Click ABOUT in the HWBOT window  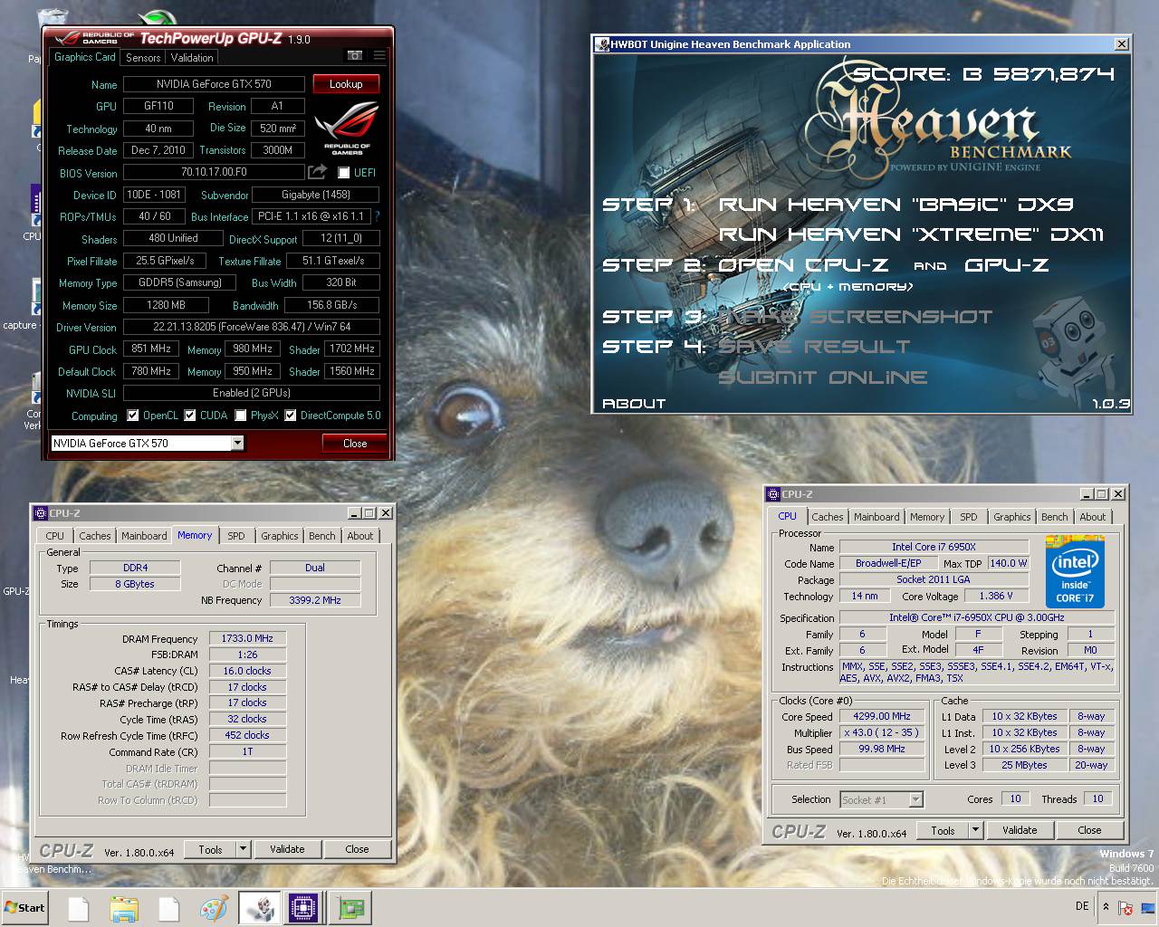click(x=634, y=404)
